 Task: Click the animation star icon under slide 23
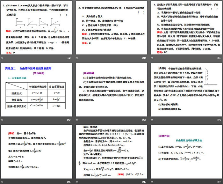pos(76,120)
